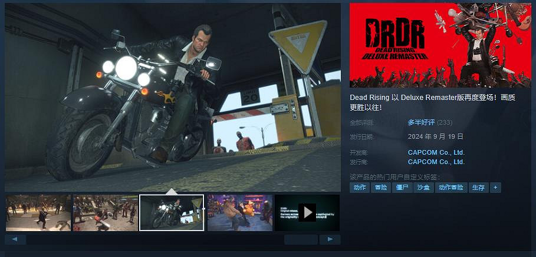Select the 生存 tag
The width and height of the screenshot is (536, 257).
point(479,188)
